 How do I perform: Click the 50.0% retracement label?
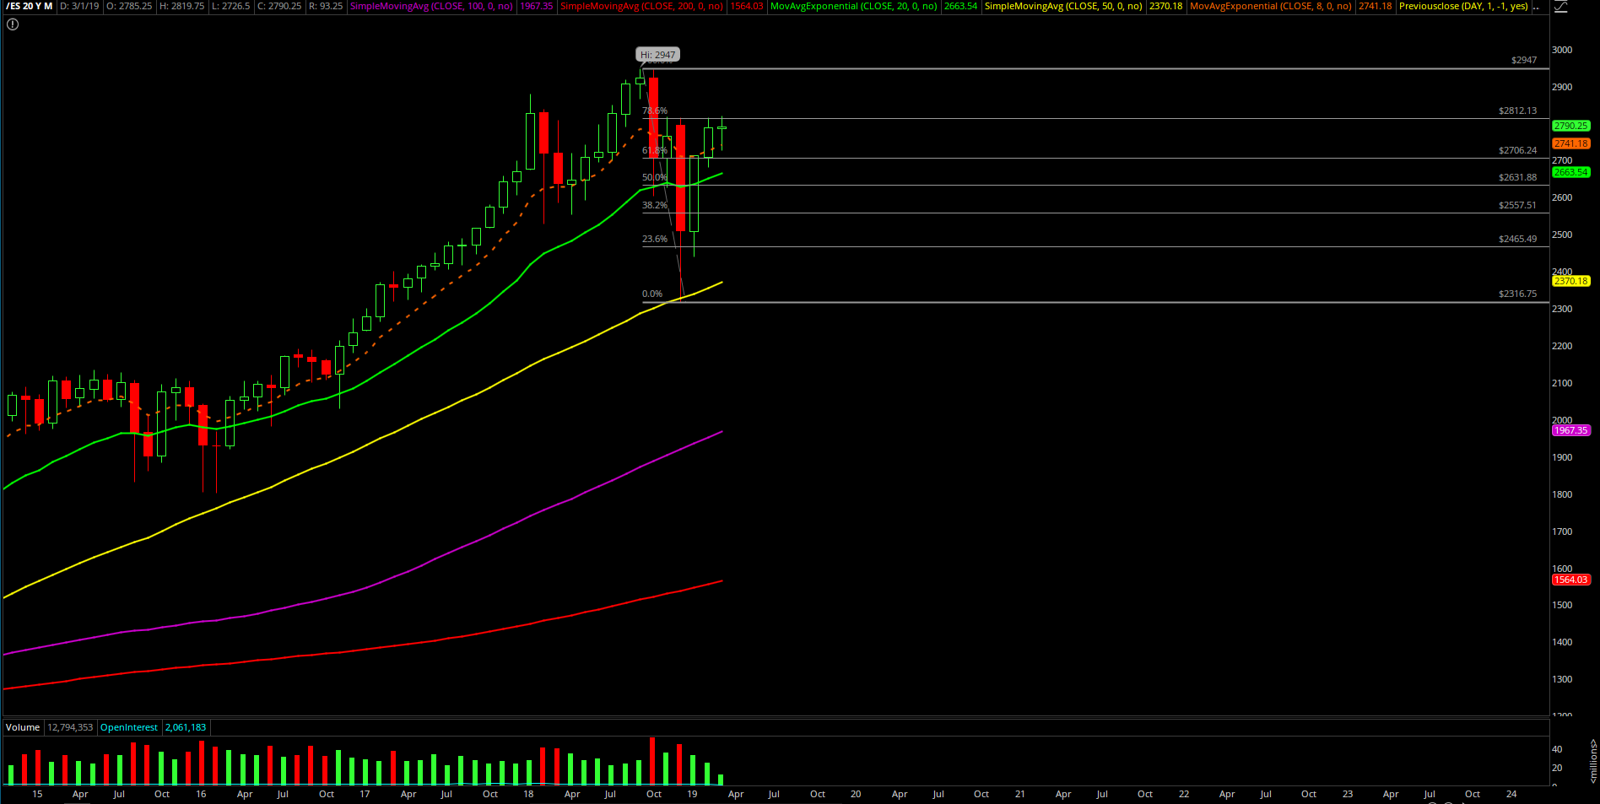coord(655,177)
